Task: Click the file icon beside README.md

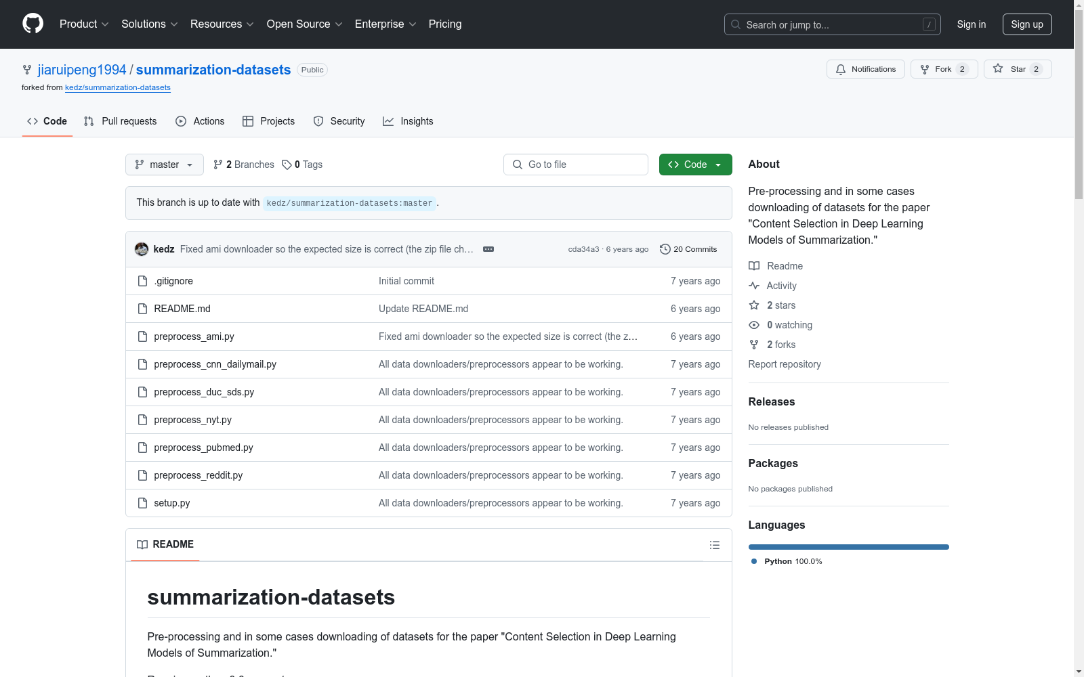Action: coord(142,309)
